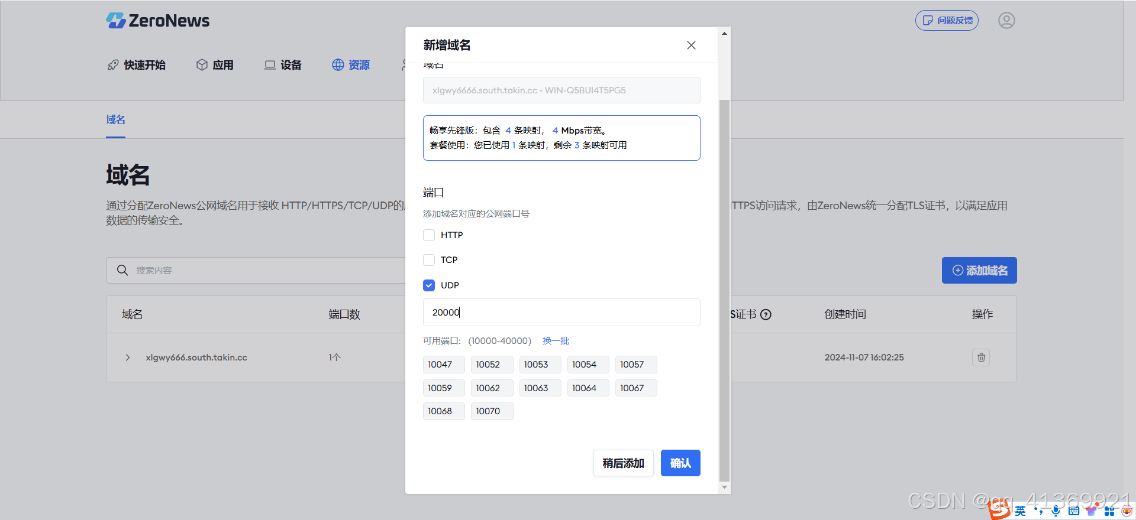Viewport: 1136px width, 520px height.
Task: Open the domain selection dropdown field
Action: tap(561, 90)
